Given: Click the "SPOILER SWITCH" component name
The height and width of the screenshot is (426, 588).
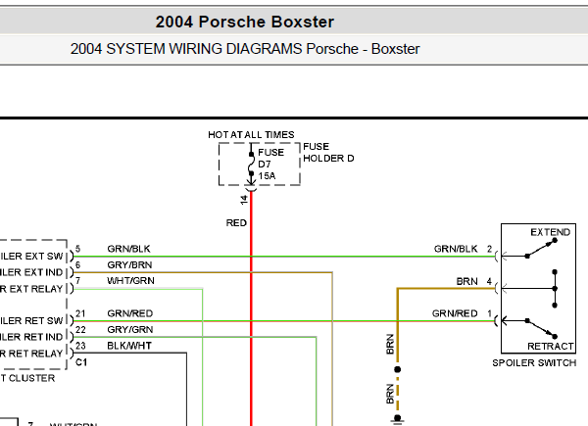Looking at the screenshot, I should tap(534, 362).
